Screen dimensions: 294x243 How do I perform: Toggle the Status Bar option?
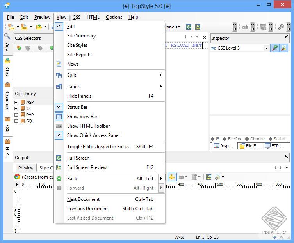click(109, 107)
